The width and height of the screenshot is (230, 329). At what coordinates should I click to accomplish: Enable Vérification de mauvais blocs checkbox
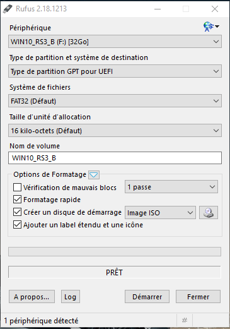tap(17, 187)
